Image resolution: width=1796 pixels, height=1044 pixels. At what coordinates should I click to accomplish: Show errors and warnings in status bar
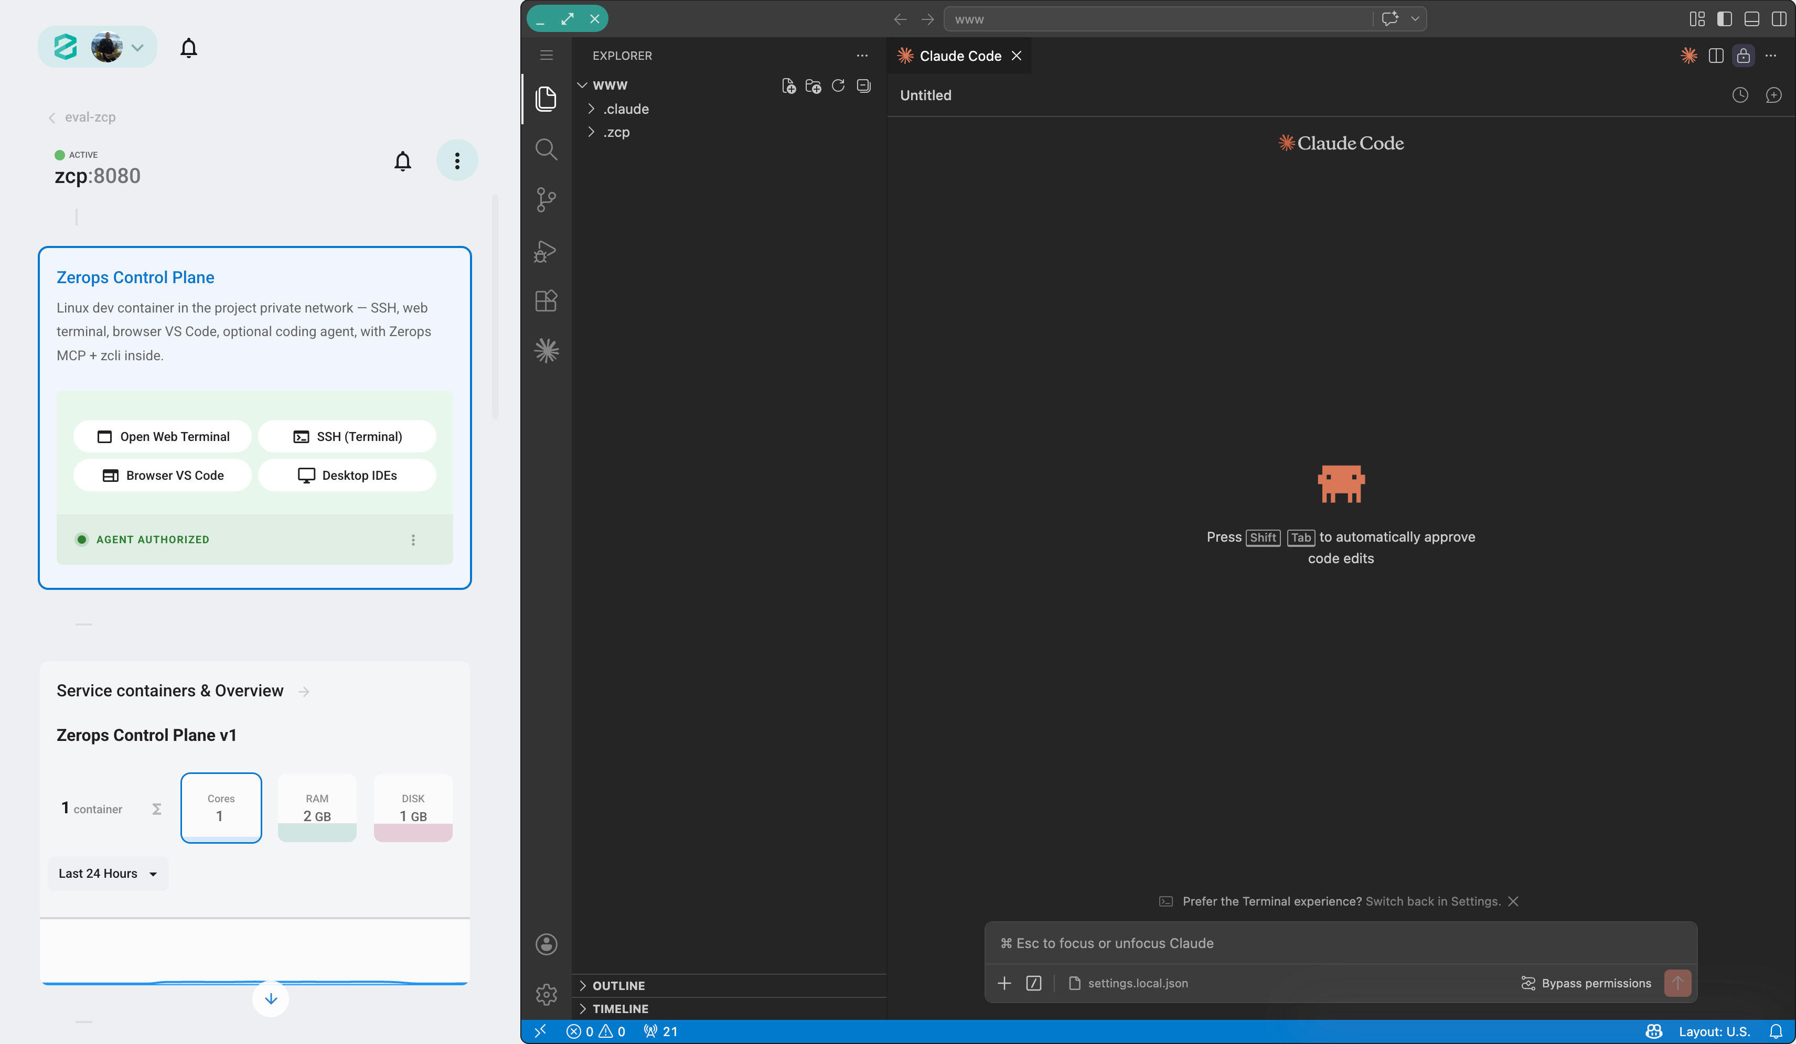596,1031
